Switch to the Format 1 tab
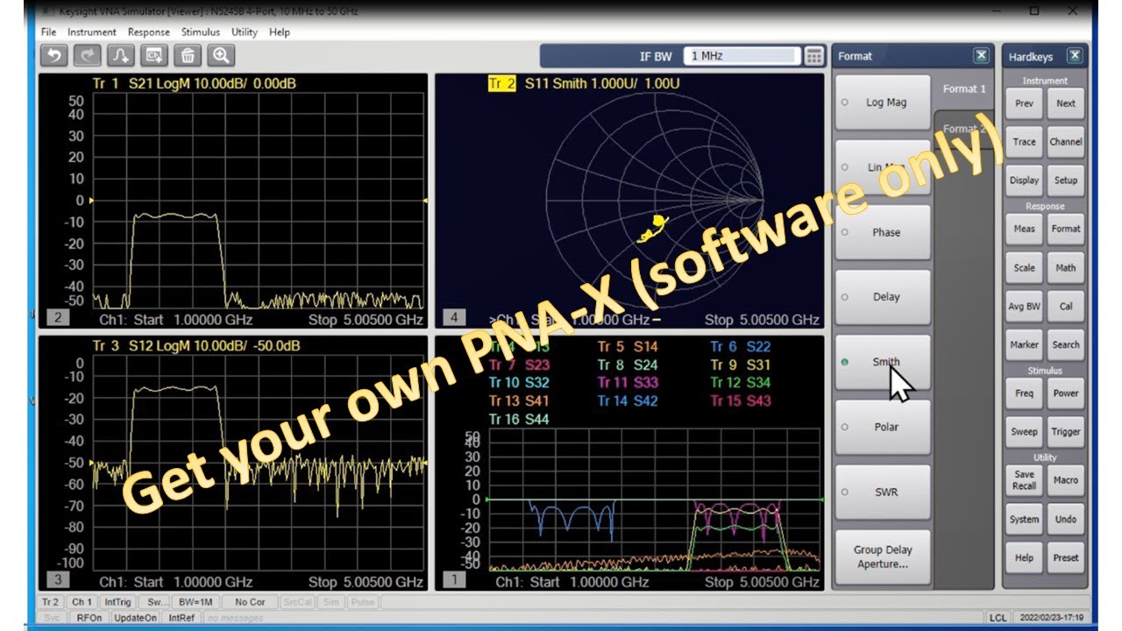Screen dimensions: 1122x631 coord(964,89)
